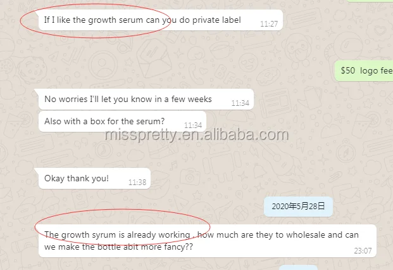This screenshot has height=270, width=393.
Task: Click the words 'bottle abit more fancy??'
Action: click(x=145, y=247)
